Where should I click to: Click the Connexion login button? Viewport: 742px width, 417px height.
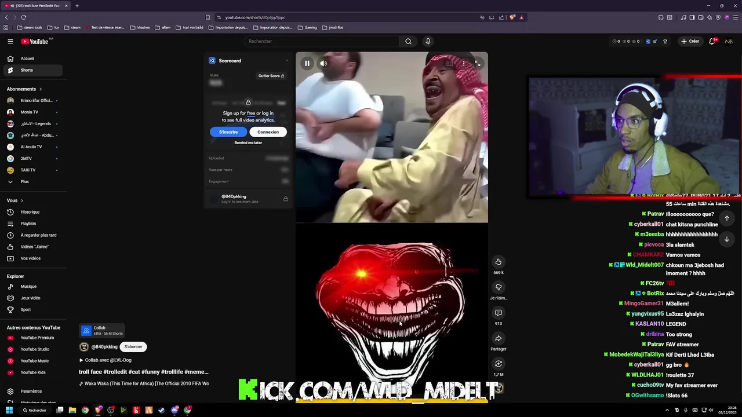[268, 132]
